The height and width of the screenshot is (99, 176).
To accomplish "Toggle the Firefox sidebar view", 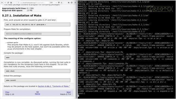I will (x=72, y=2).
